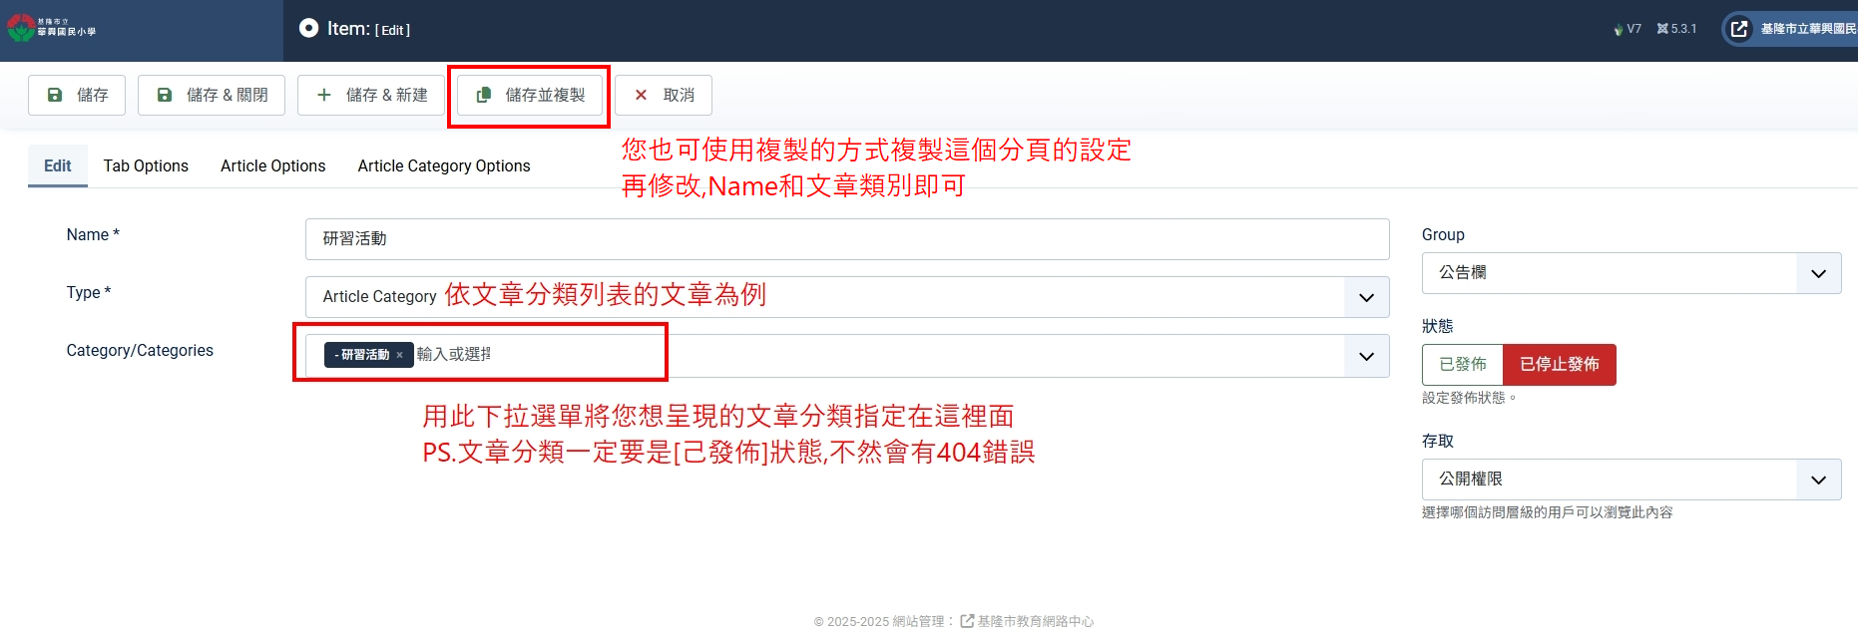This screenshot has height=638, width=1858.
Task: Click the school logo in header
Action: click(52, 28)
